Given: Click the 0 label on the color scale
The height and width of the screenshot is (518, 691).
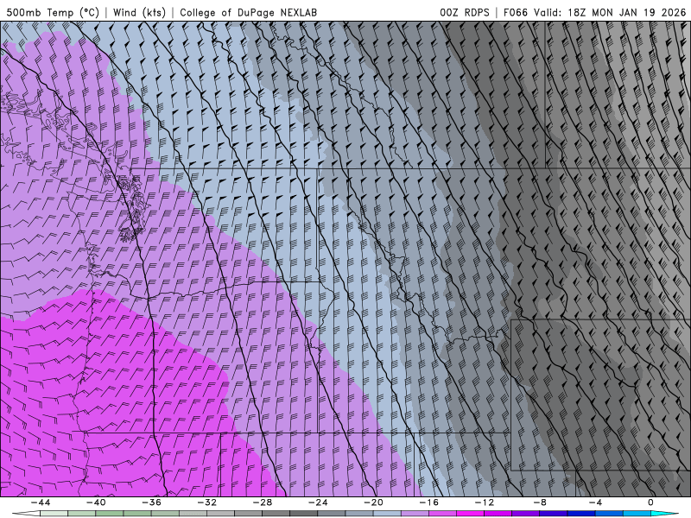Looking at the screenshot, I should point(651,502).
